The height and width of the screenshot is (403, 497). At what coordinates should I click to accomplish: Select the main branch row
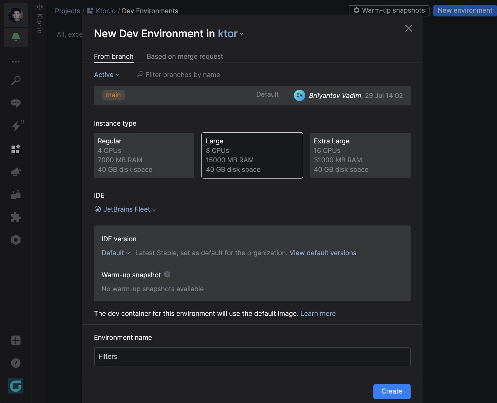pos(252,95)
